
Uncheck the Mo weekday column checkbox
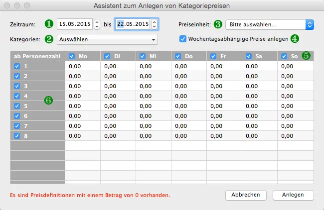click(72, 56)
